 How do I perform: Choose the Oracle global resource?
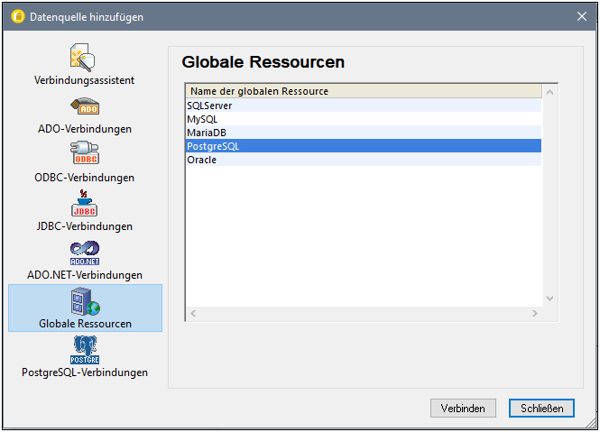pyautogui.click(x=202, y=160)
